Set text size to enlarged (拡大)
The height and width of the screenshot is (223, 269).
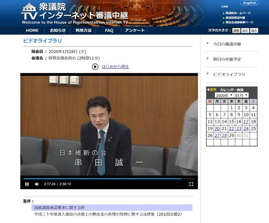pos(245,30)
